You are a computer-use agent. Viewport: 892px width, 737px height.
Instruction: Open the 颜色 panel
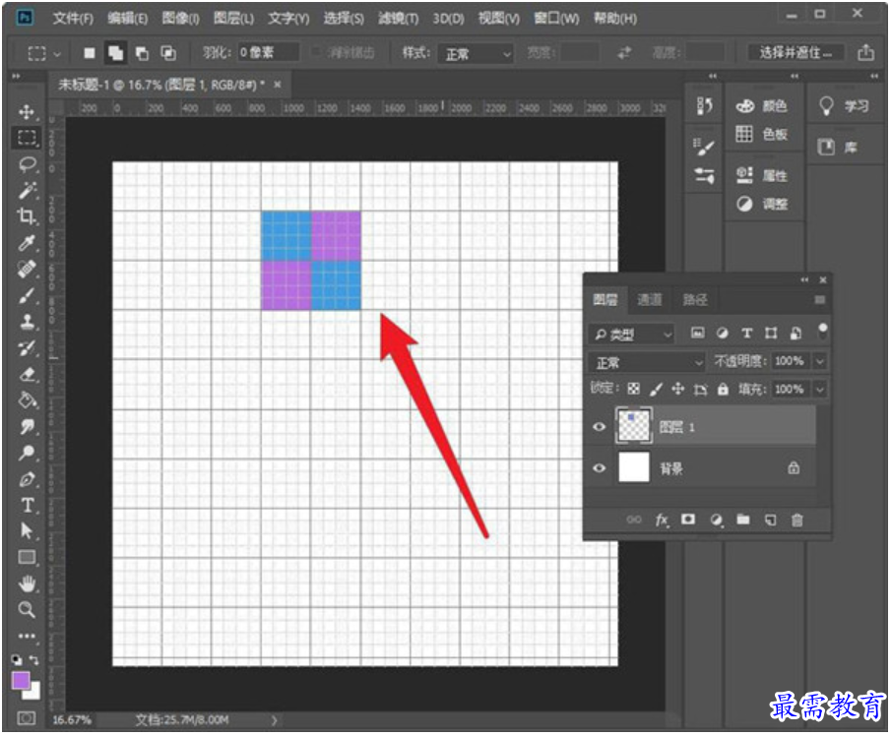tap(761, 106)
